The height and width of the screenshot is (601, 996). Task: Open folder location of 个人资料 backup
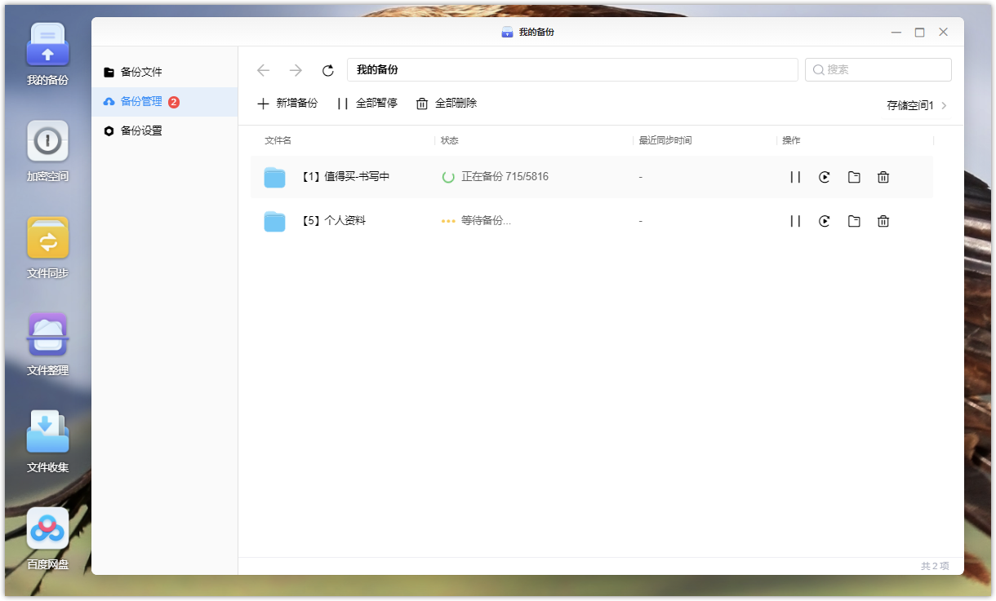854,221
